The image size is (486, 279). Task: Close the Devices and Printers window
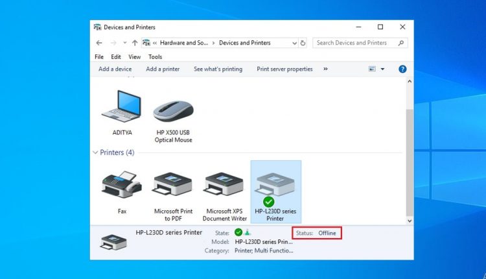coord(402,27)
